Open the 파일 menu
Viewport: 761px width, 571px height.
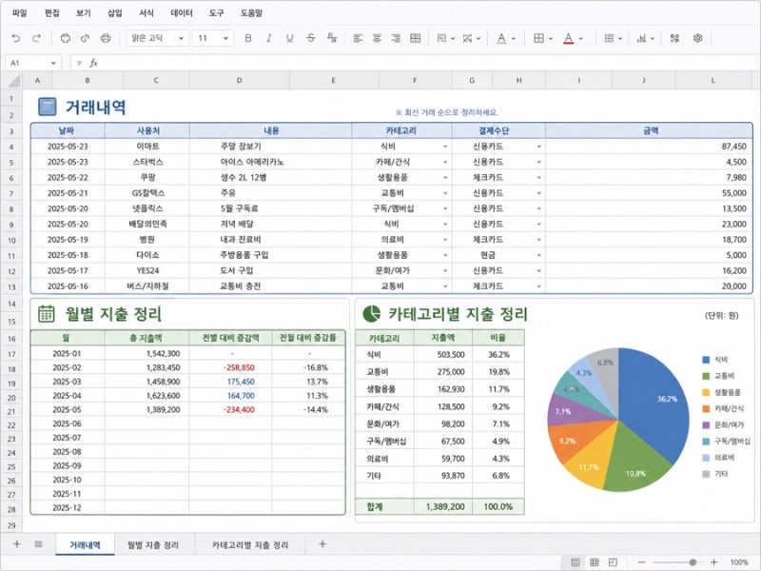coord(19,13)
